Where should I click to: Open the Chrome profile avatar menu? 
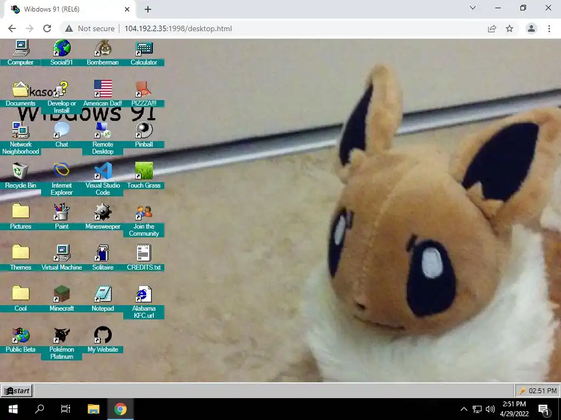coord(531,28)
